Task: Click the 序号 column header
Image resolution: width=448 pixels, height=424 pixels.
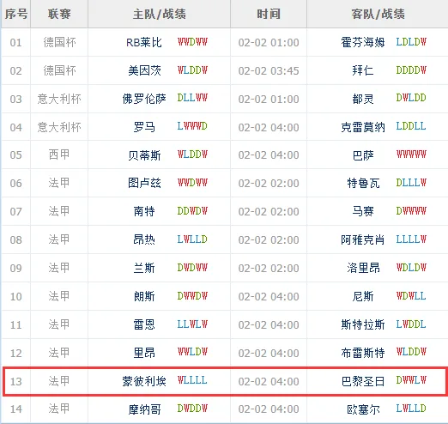Action: [x=16, y=14]
